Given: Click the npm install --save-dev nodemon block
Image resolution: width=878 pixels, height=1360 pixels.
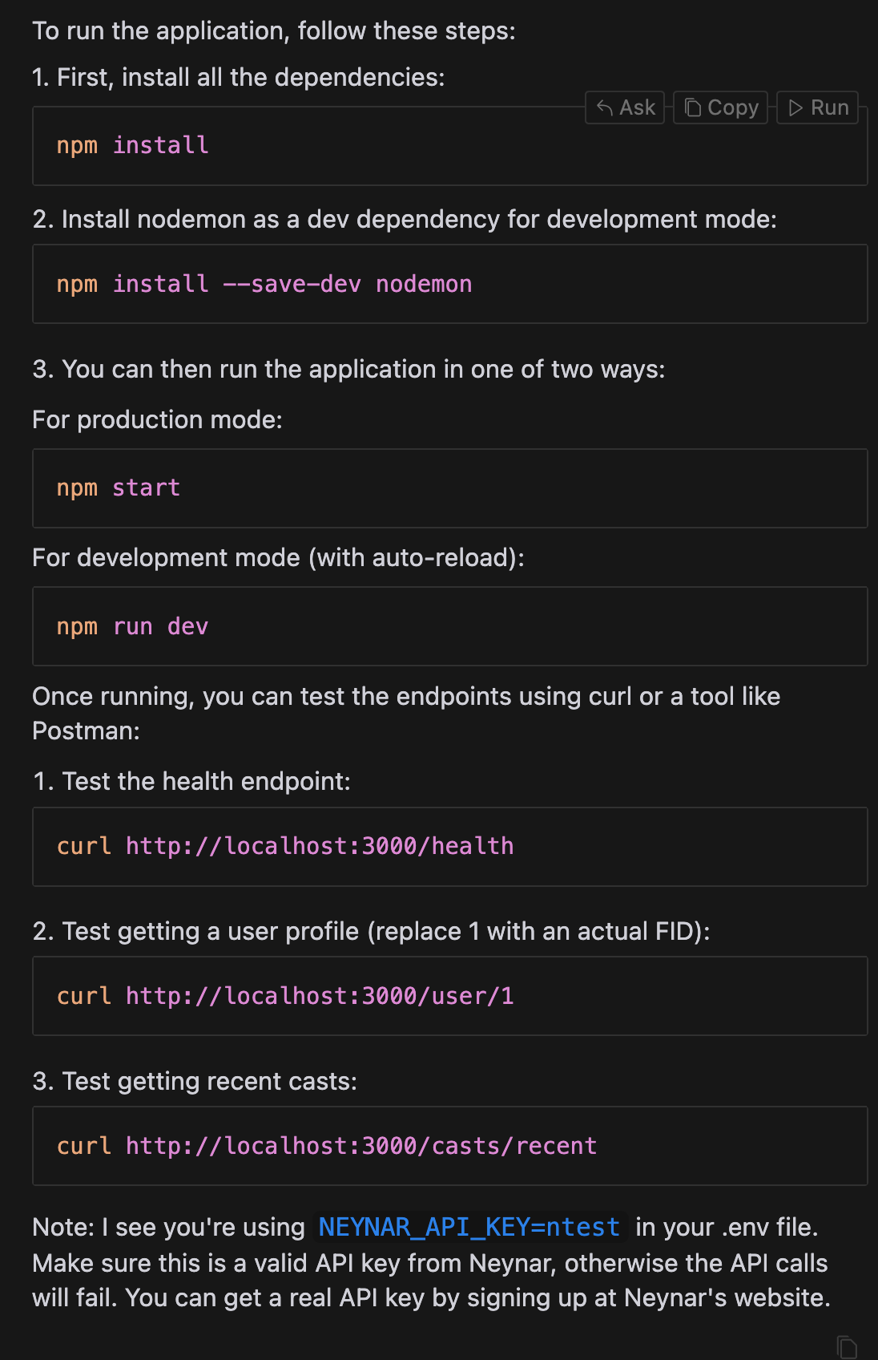Looking at the screenshot, I should click(449, 284).
